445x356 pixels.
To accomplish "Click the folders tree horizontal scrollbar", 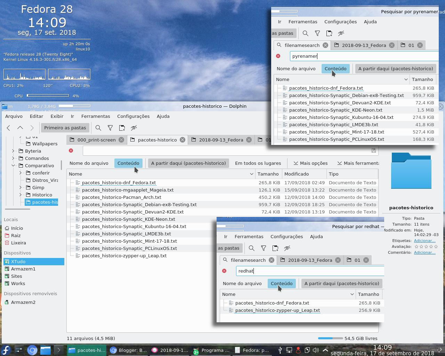I will (17, 209).
